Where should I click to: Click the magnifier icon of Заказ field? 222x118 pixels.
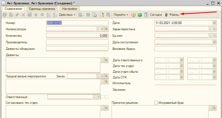[x=106, y=76]
